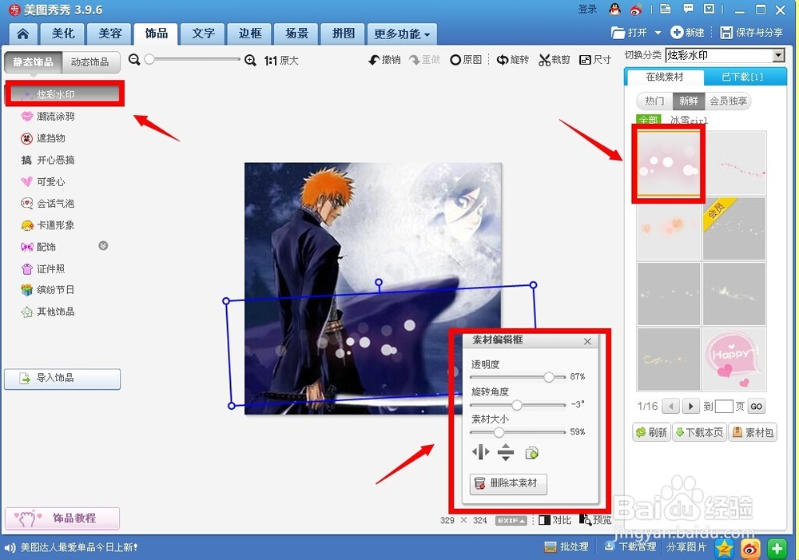Click 刷新 refresh button
This screenshot has height=560, width=799.
tap(651, 433)
